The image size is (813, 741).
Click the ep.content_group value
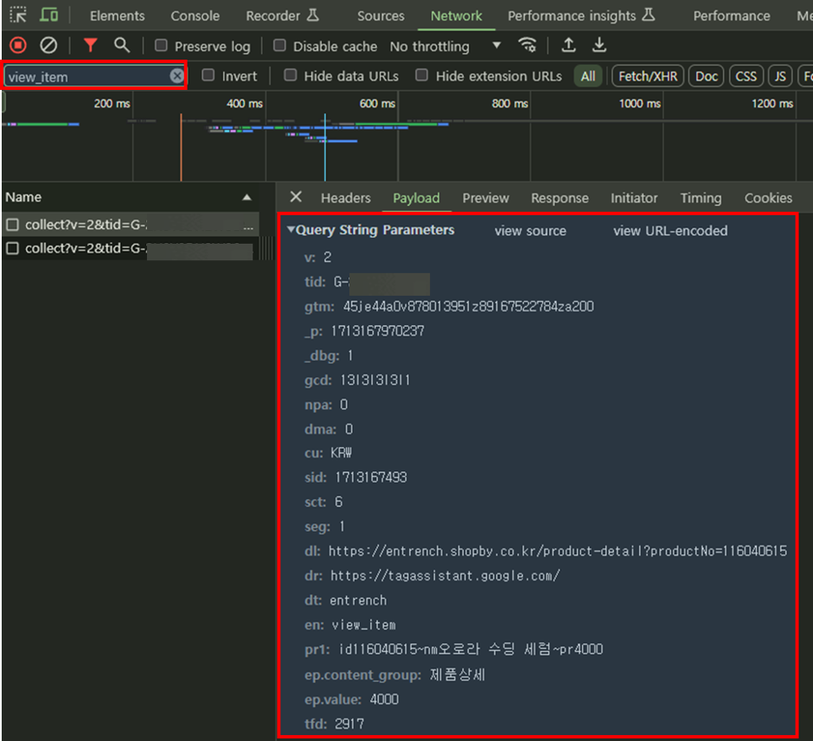458,674
